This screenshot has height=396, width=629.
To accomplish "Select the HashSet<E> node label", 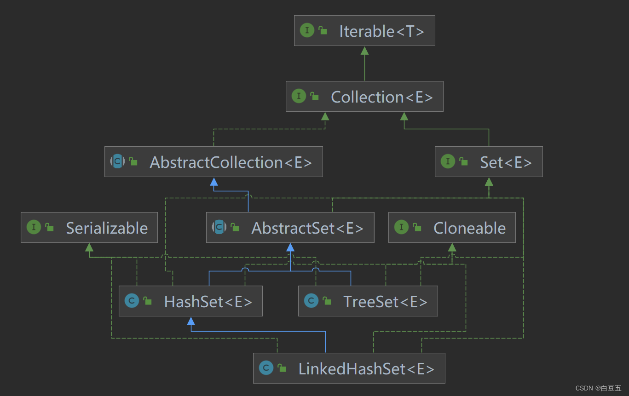I will click(208, 302).
